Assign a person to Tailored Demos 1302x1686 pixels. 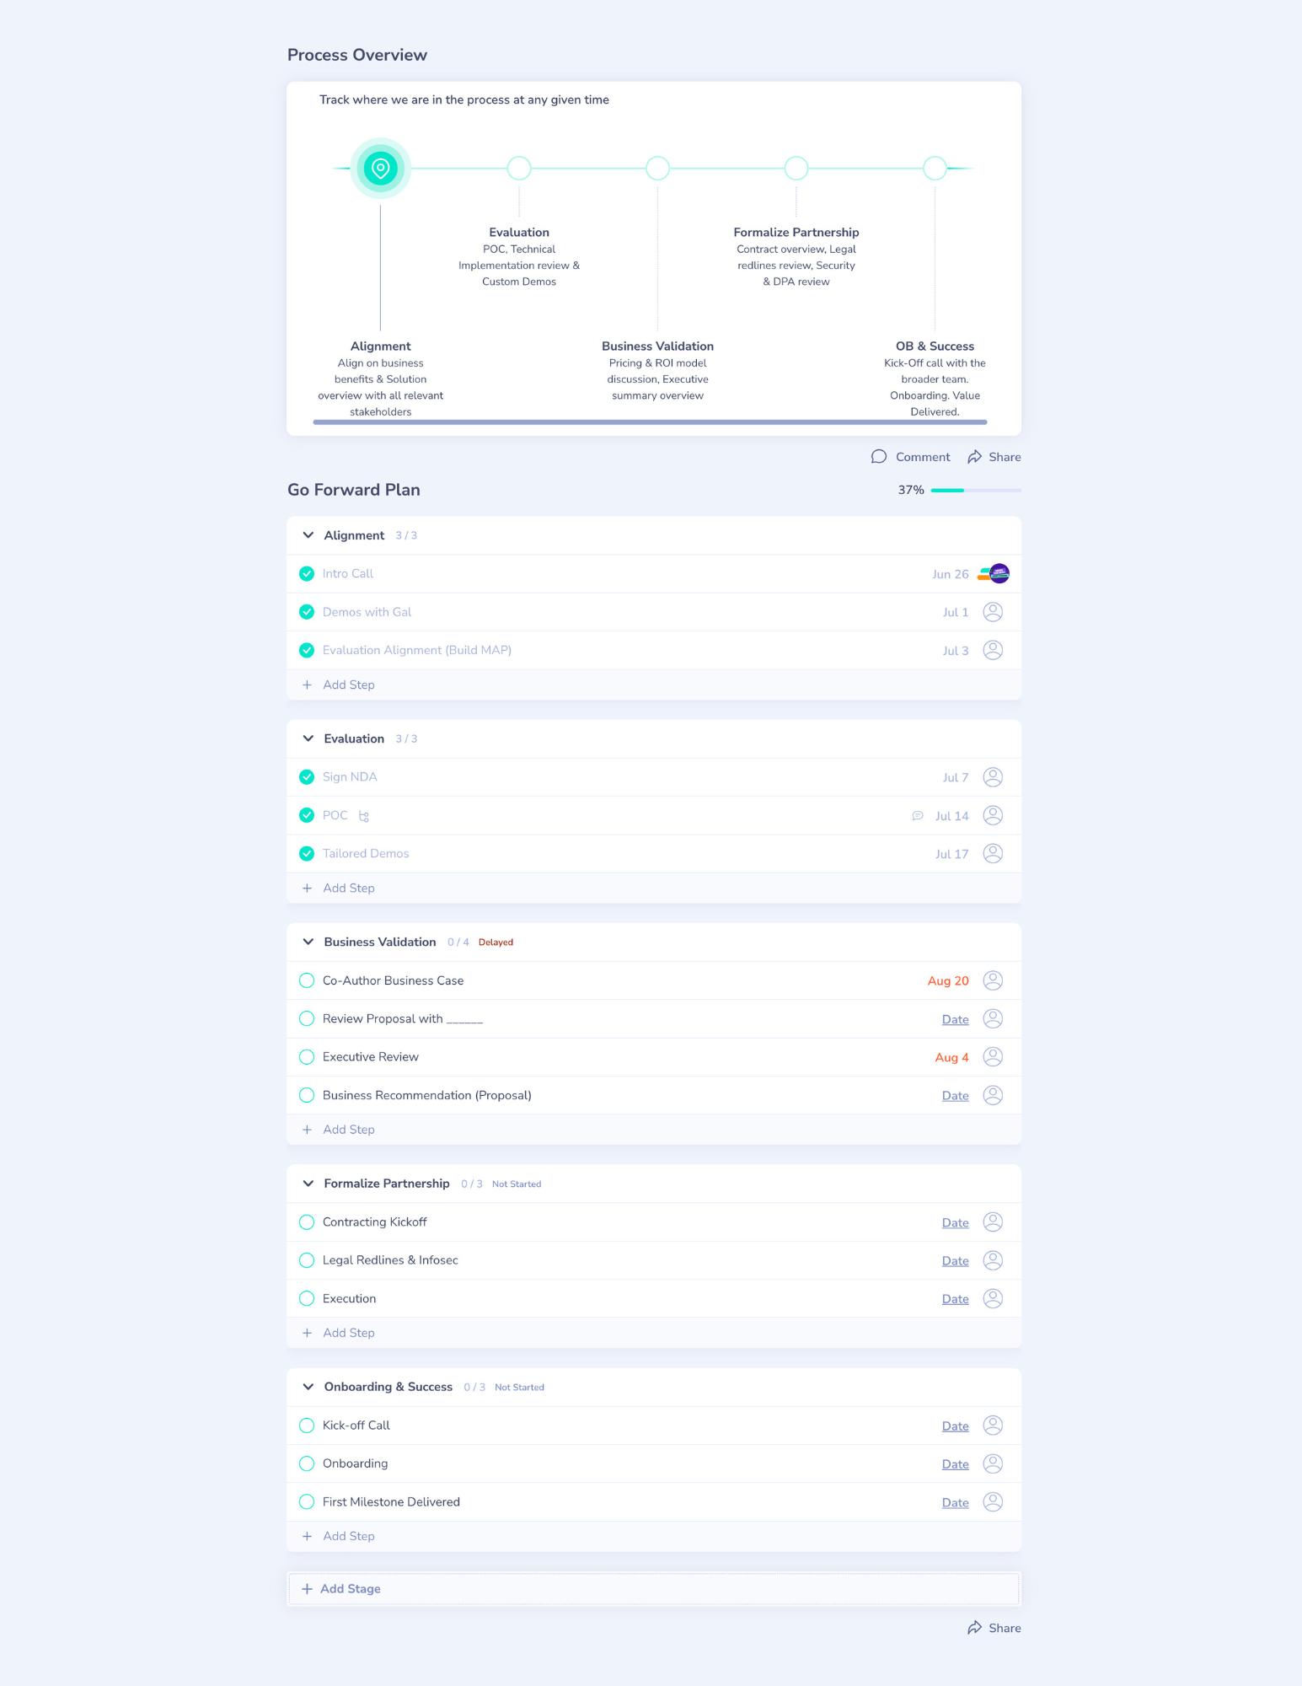pyautogui.click(x=994, y=853)
